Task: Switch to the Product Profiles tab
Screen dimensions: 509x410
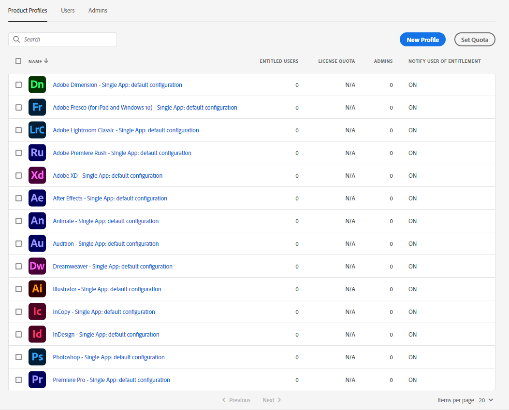Action: (28, 11)
